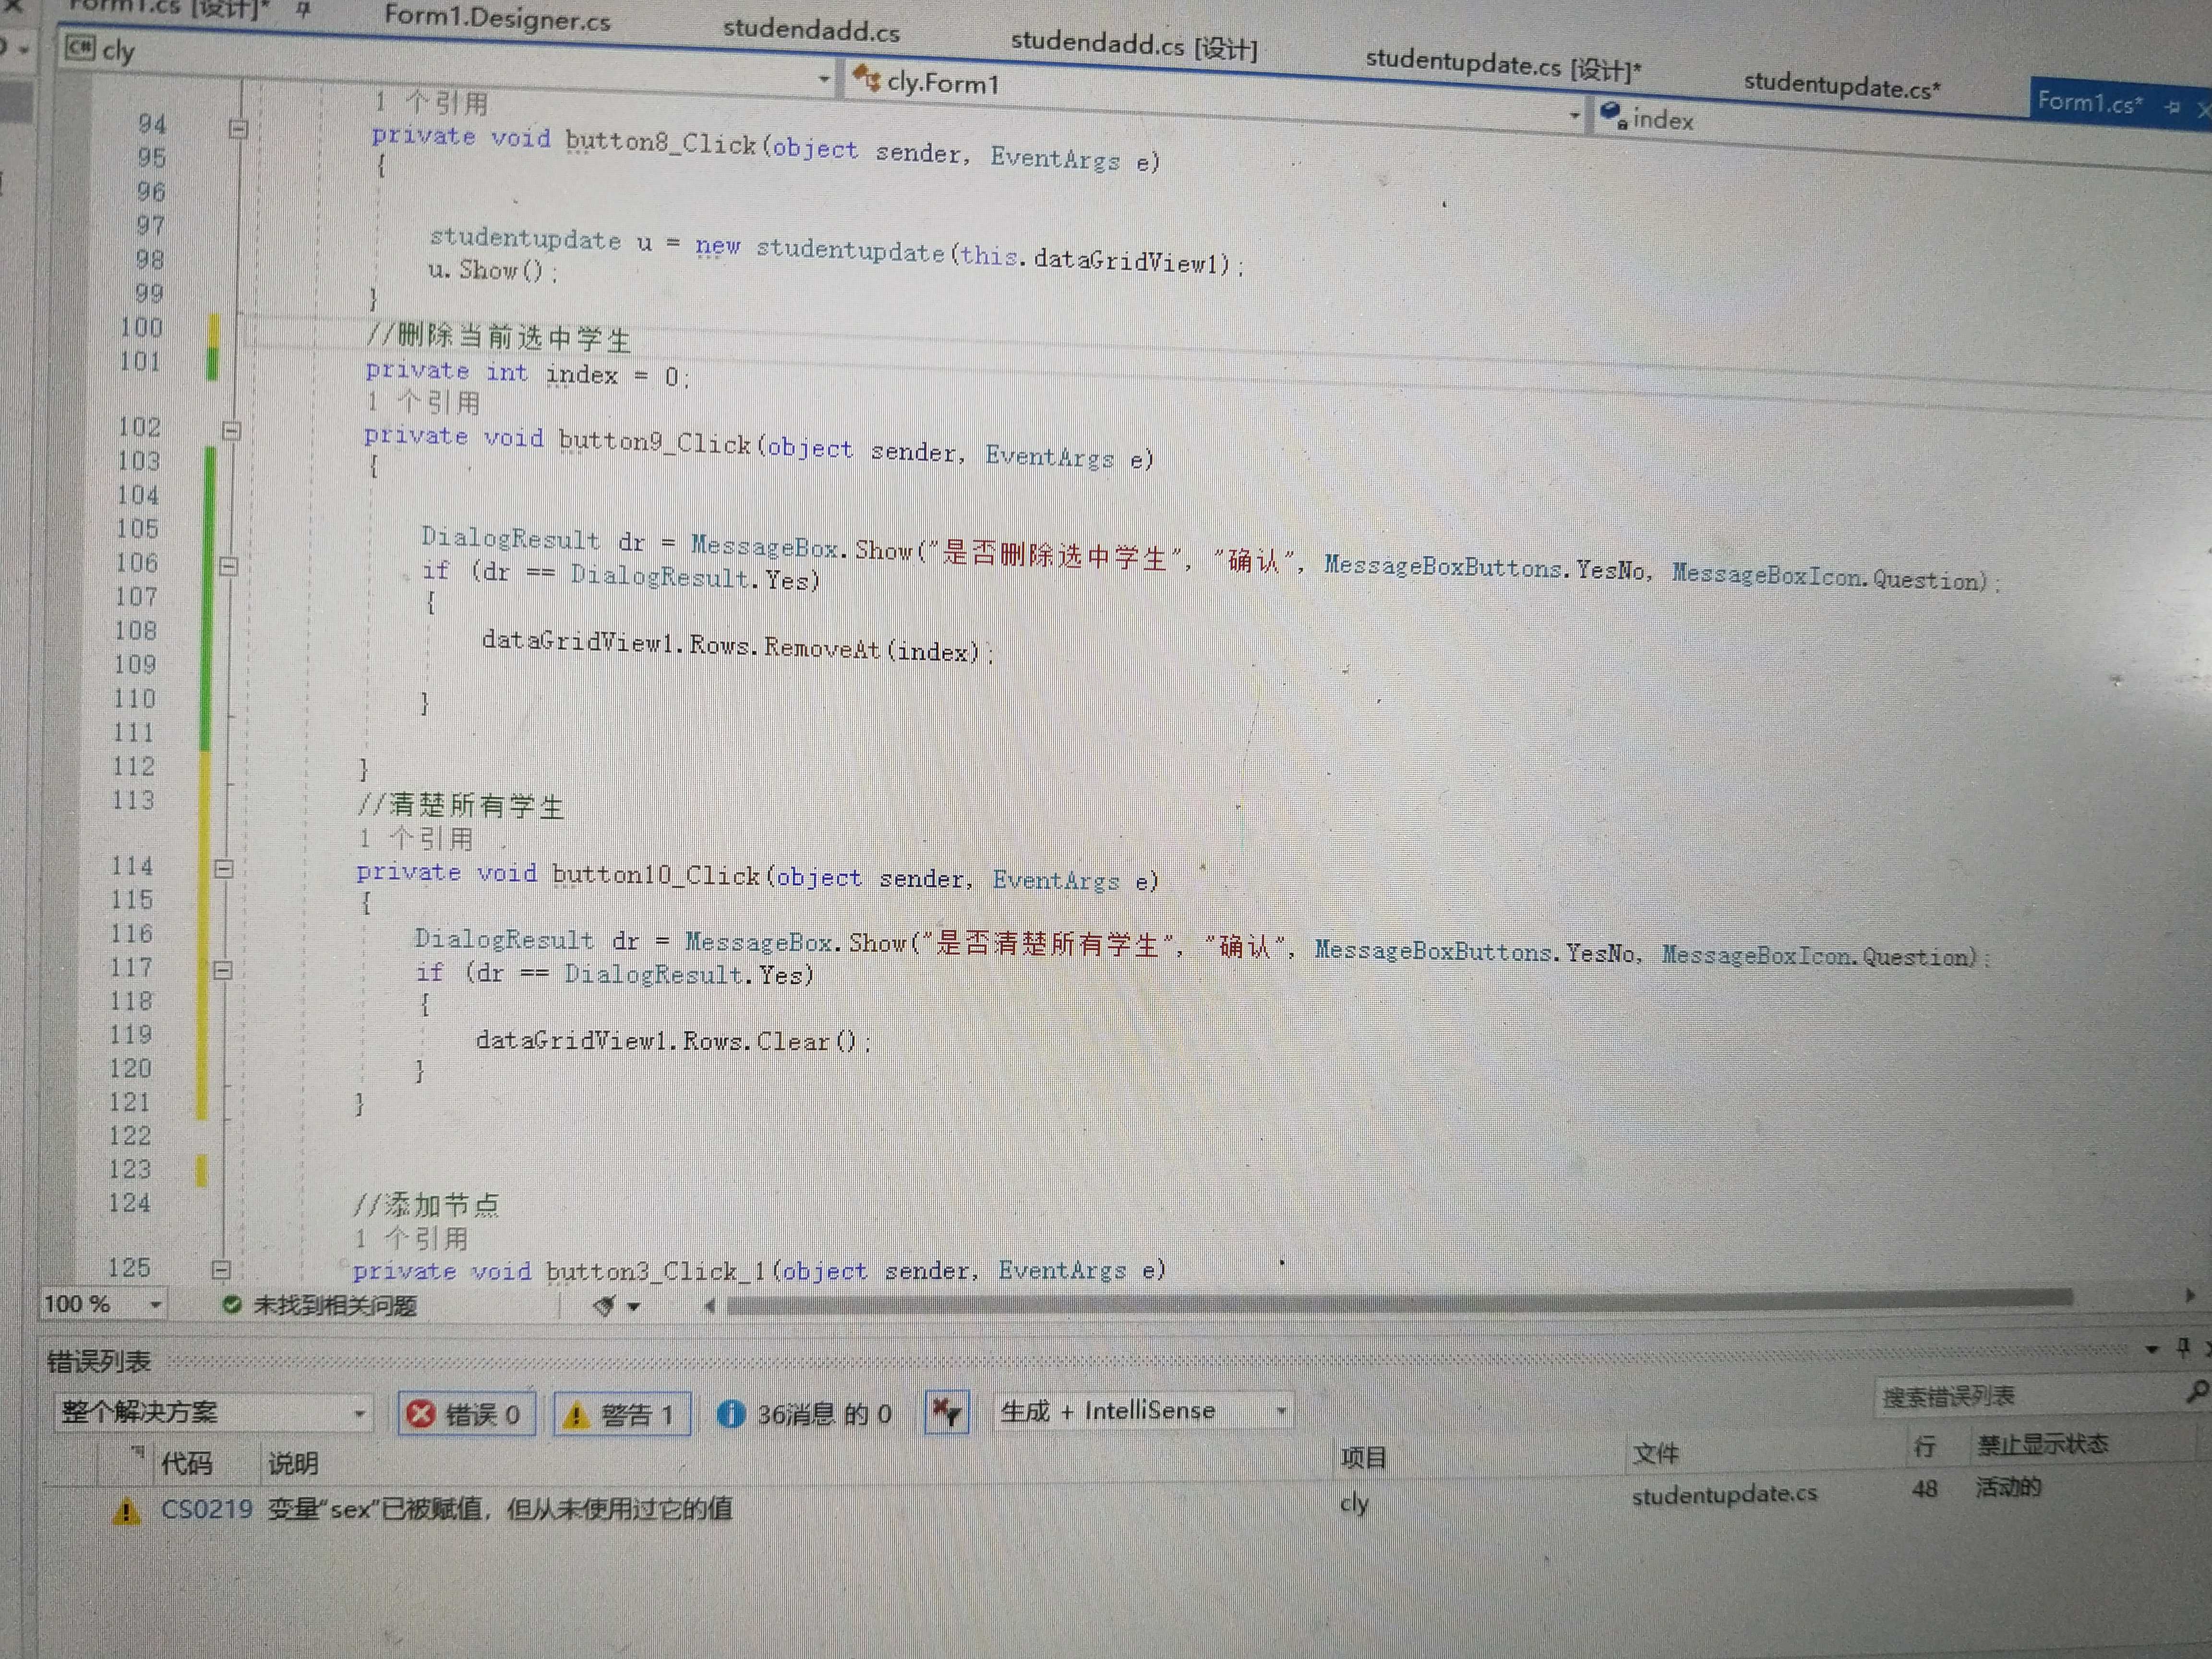This screenshot has width=2212, height=1659.
Task: Open the studendadd.cs code tab
Action: [811, 30]
